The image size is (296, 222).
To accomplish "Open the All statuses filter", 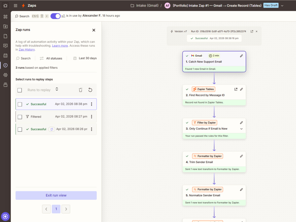I will [x=51, y=58].
